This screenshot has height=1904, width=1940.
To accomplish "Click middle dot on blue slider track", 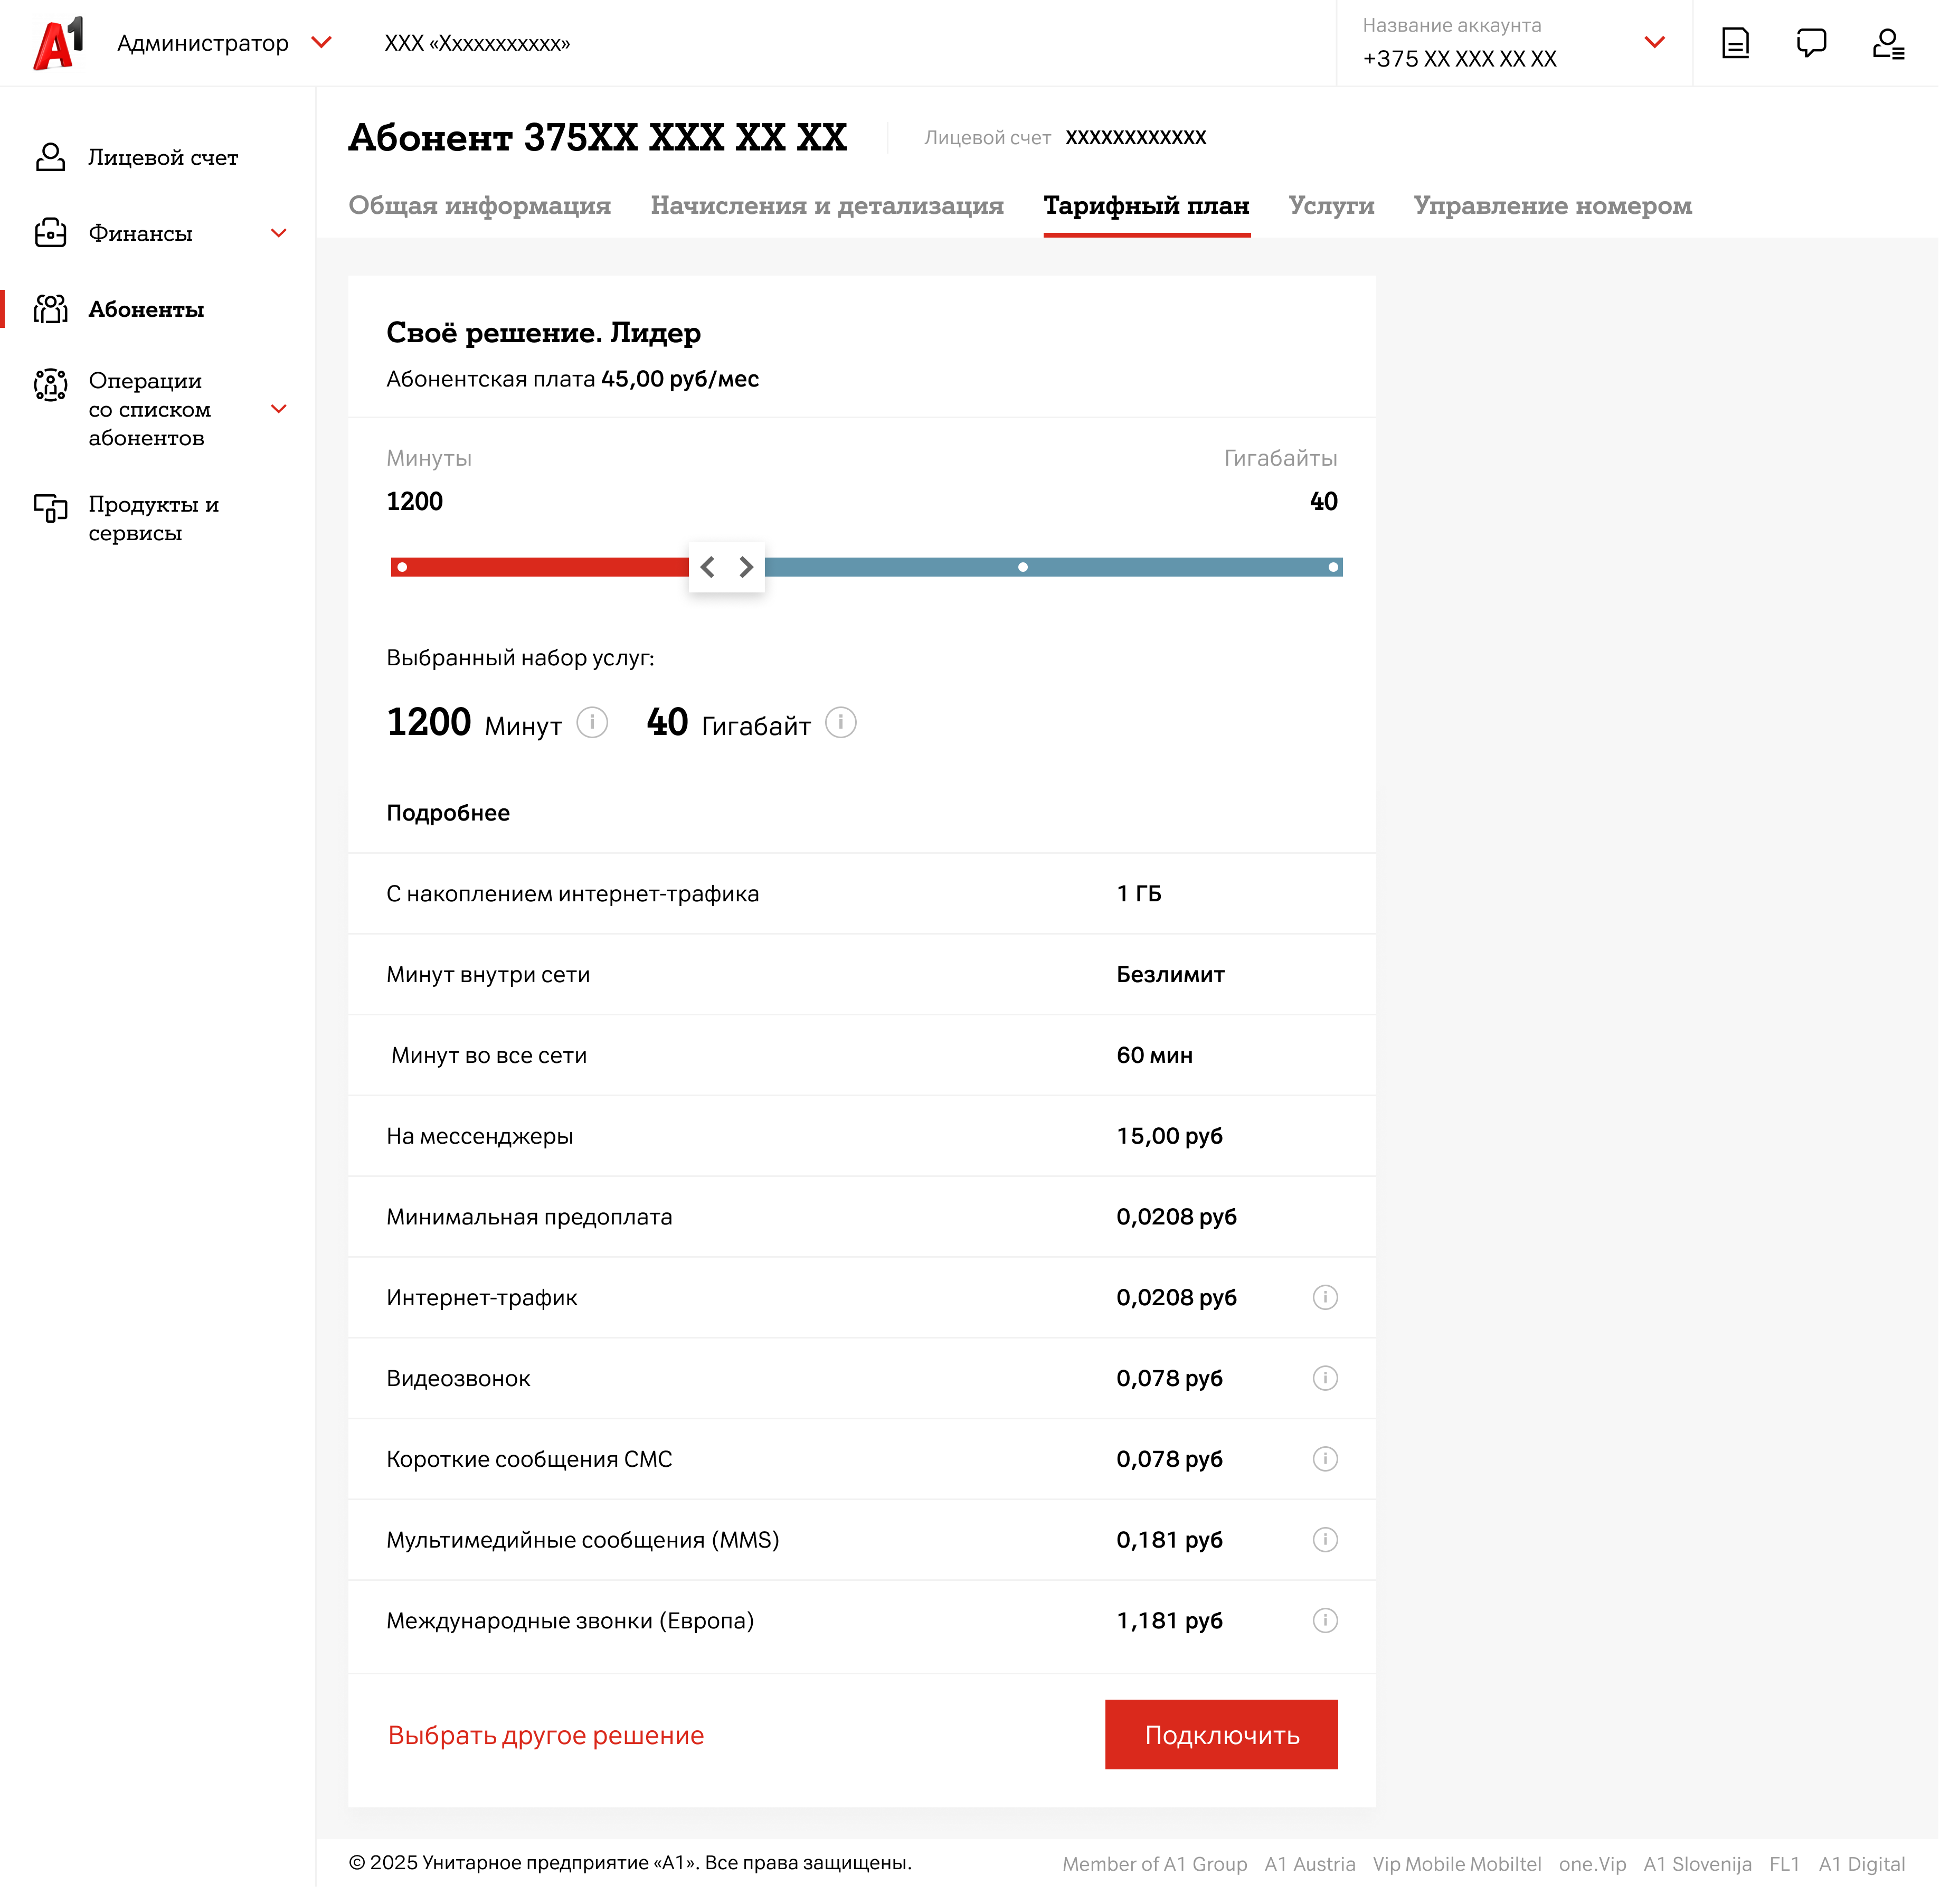I will point(1022,567).
